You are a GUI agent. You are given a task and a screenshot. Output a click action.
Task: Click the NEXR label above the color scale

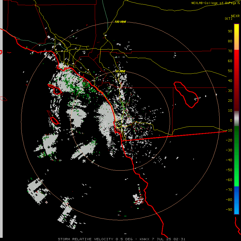[235, 16]
